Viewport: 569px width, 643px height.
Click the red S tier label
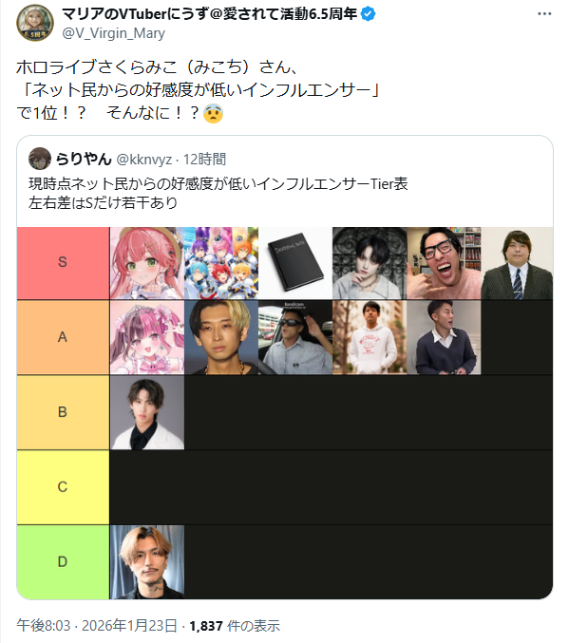click(63, 263)
